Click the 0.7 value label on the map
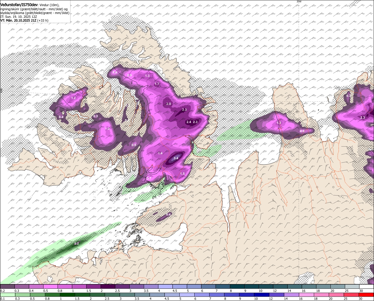The width and height of the screenshot is (374, 301). point(149,178)
